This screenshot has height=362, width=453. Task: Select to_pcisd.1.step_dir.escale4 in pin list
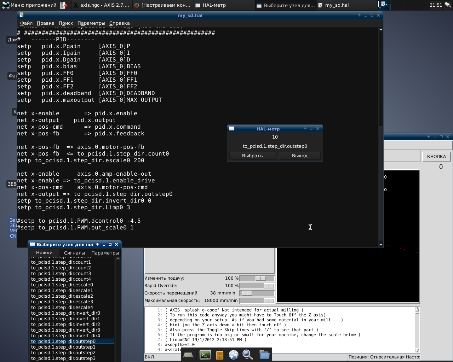[72, 307]
